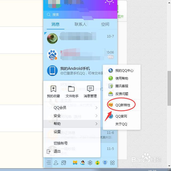This screenshot has height=171, width=171.
Task: Expand the 帮助 submenu arrow
Action: click(96, 124)
